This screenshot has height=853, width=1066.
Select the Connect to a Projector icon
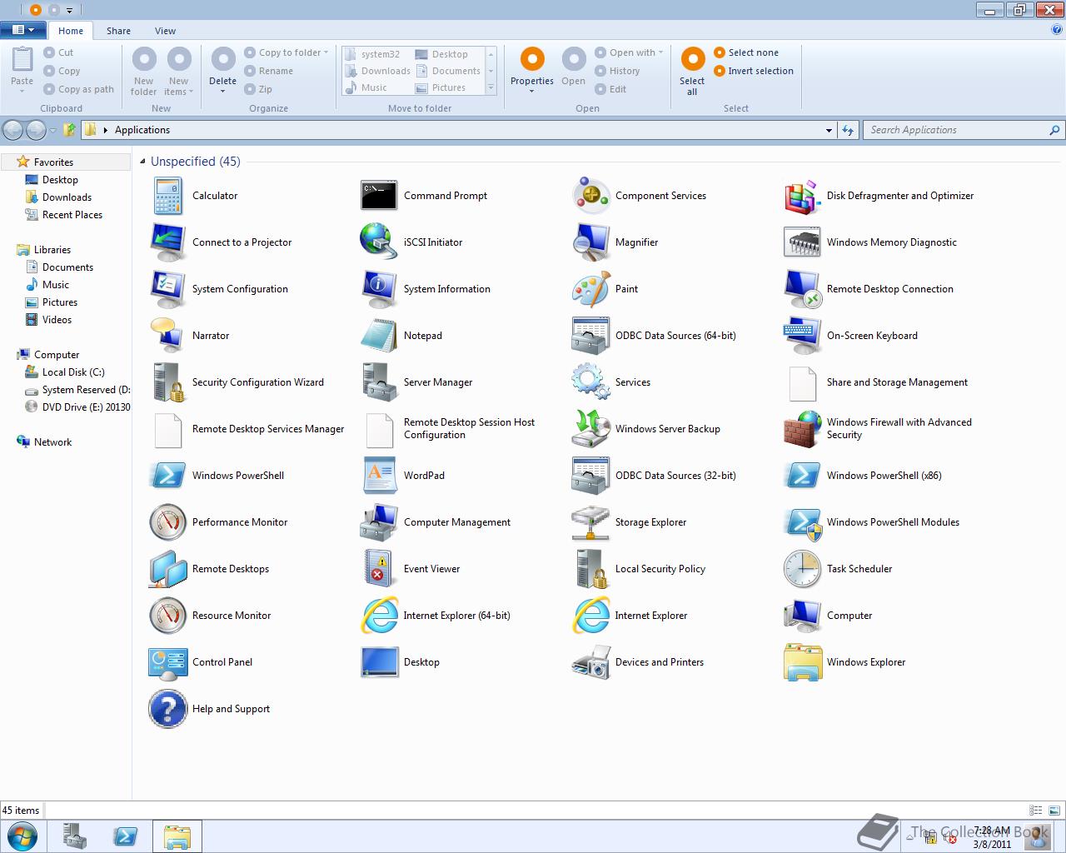[168, 242]
